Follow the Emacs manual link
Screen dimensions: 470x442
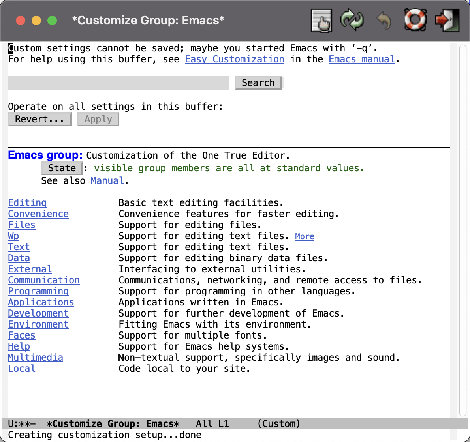(361, 59)
